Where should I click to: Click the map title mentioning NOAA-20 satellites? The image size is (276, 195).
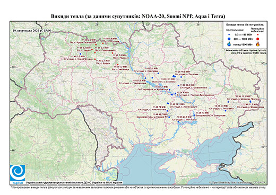138,16
